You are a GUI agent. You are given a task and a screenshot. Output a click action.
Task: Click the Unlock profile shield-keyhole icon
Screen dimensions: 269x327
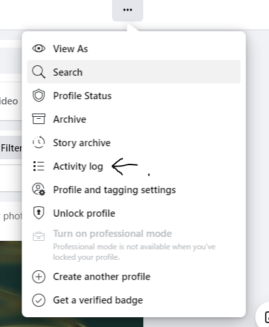click(38, 213)
